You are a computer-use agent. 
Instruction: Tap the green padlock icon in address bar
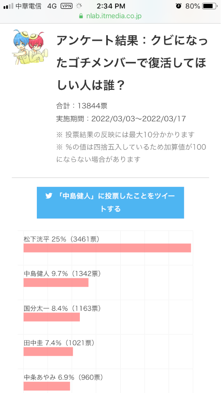pyautogui.click(x=81, y=16)
